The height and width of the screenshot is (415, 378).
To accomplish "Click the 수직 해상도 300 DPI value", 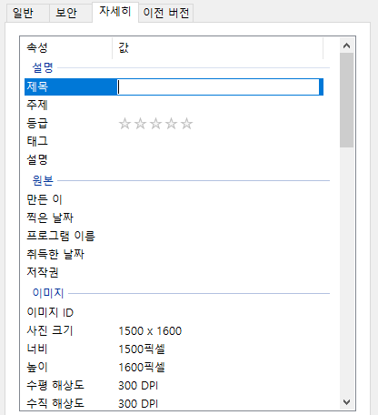I will click(x=138, y=404).
